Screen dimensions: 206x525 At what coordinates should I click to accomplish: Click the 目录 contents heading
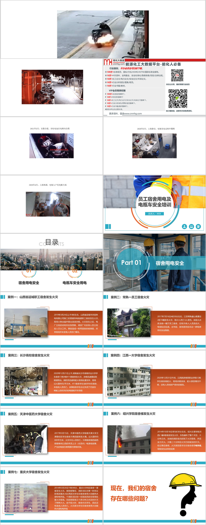52,242
